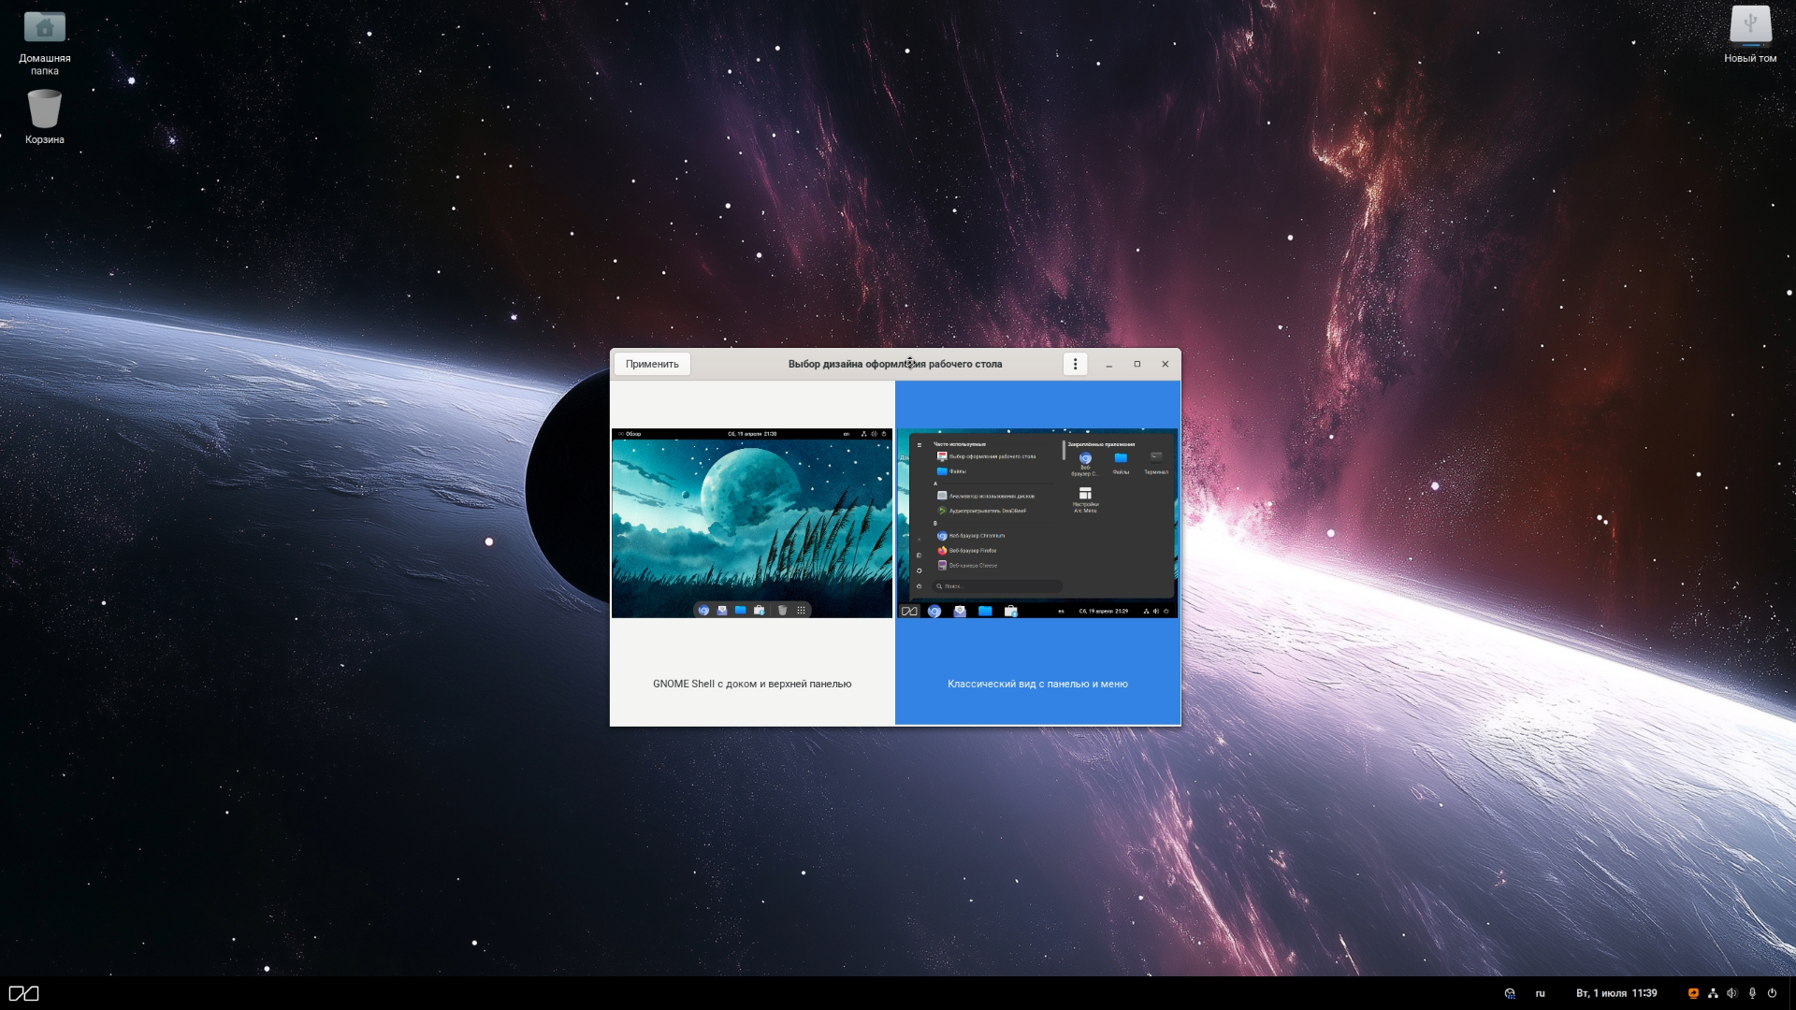Open the Домашняя папка desktop icon
The width and height of the screenshot is (1796, 1010).
[44, 29]
